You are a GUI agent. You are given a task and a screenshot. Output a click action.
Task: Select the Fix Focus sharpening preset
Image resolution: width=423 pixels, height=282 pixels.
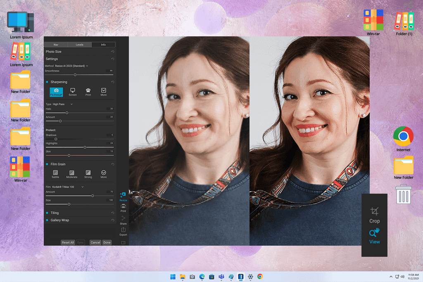(x=56, y=92)
